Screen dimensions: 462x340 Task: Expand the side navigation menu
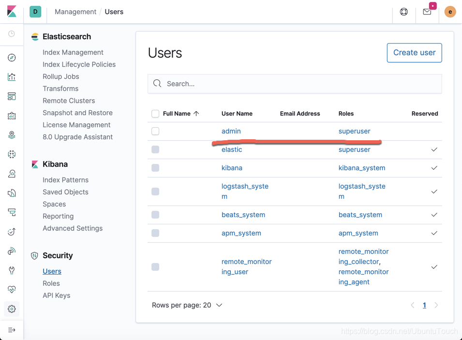(12, 330)
